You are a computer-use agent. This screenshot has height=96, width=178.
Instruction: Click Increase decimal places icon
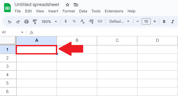tap(91, 21)
